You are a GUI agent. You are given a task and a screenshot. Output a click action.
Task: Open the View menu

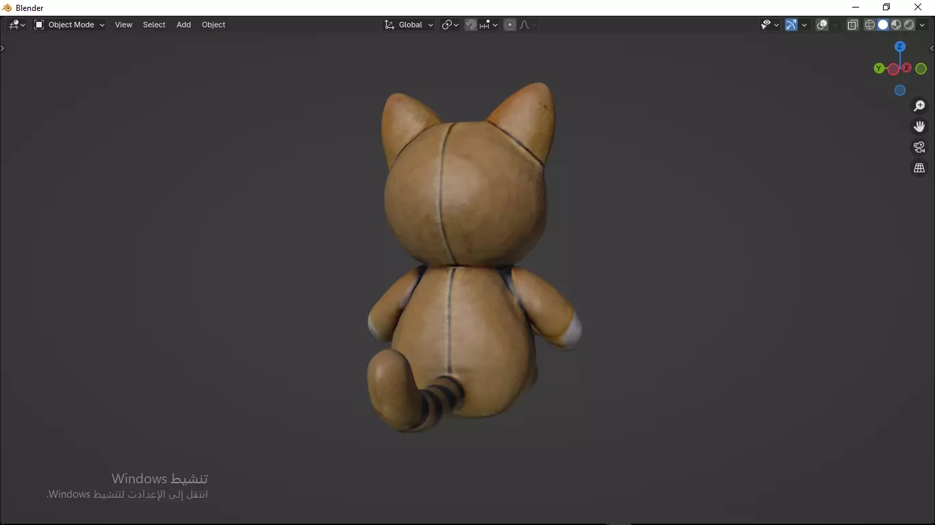[124, 25]
